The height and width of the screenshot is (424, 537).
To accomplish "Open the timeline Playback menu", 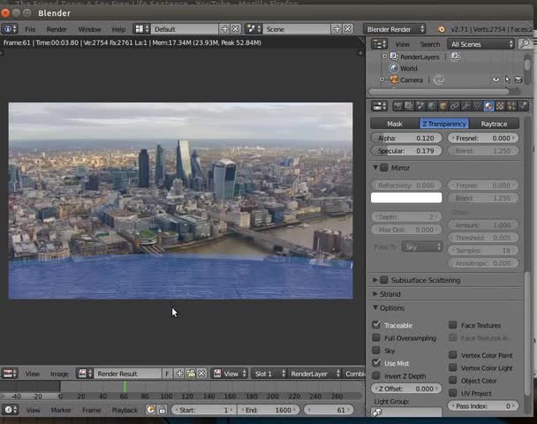I will tap(125, 410).
